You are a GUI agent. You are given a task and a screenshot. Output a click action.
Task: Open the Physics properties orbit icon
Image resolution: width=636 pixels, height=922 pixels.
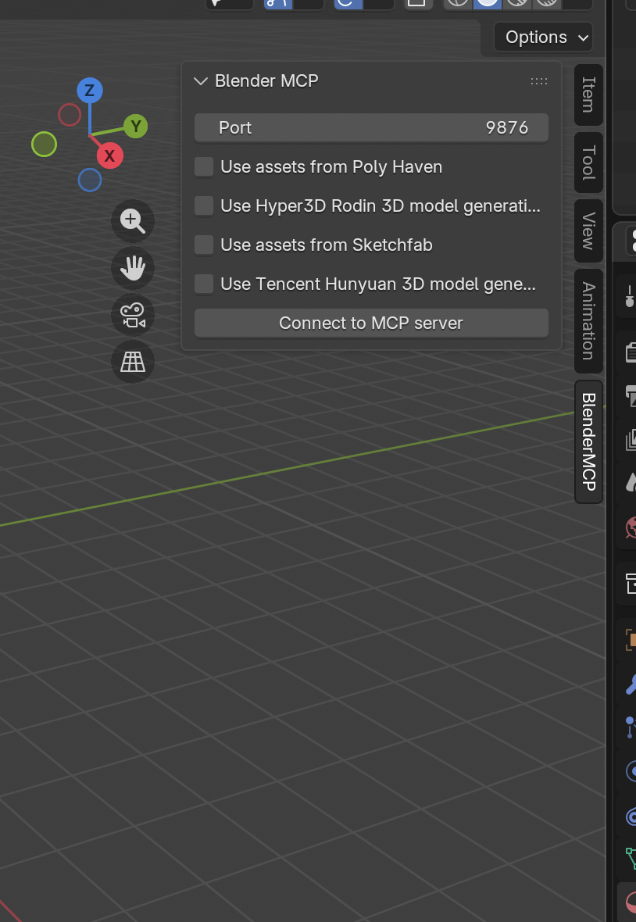(x=631, y=770)
